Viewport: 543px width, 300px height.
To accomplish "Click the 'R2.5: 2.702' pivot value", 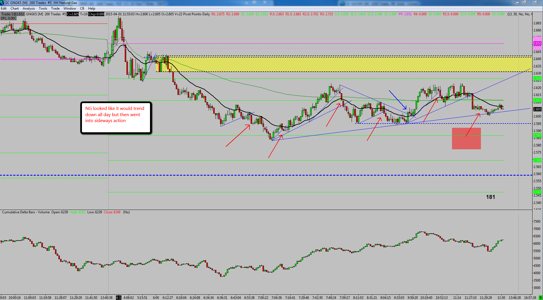I will click(x=310, y=14).
